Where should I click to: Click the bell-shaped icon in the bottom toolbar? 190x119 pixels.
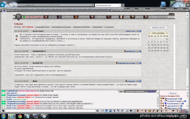click(x=138, y=111)
